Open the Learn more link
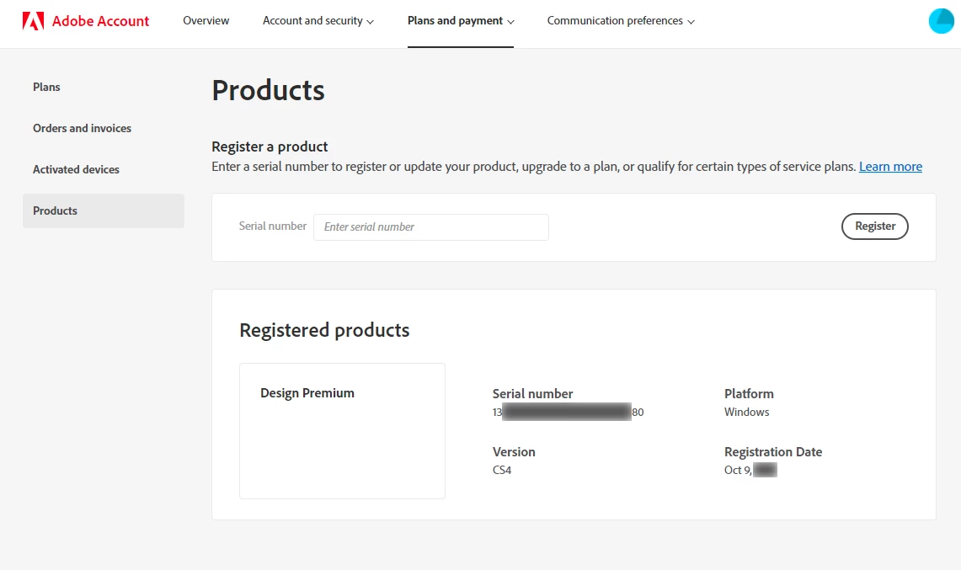Screen dimensions: 961x570 click(890, 167)
